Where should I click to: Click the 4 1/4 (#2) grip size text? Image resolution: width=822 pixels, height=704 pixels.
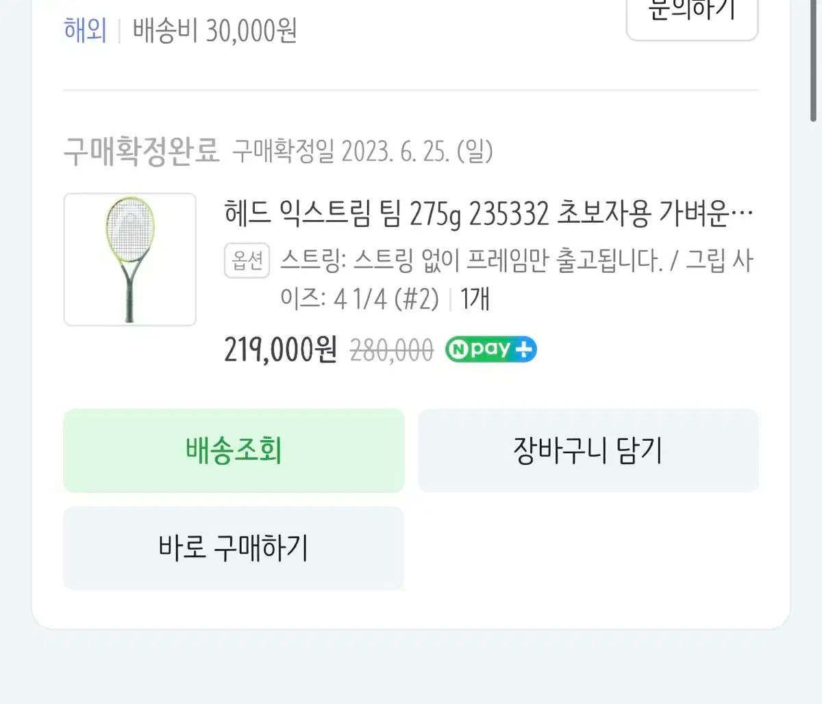click(386, 299)
